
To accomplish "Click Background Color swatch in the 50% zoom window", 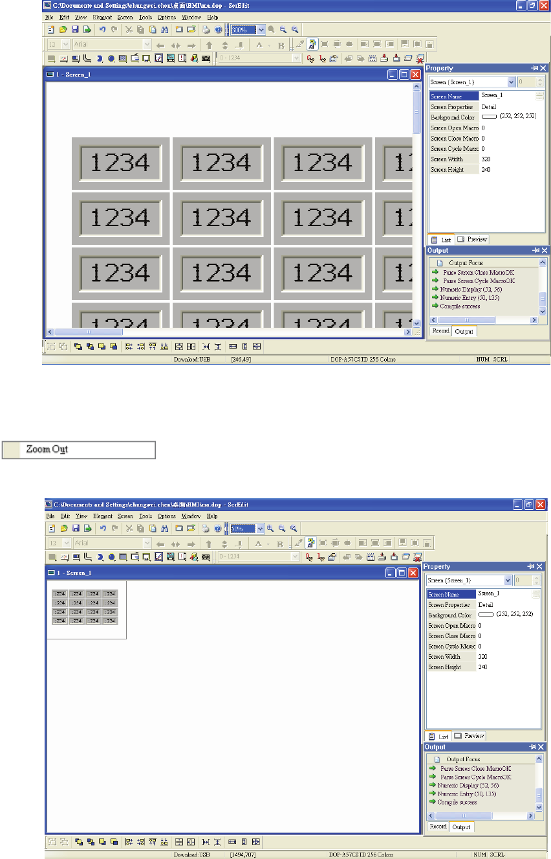I will click(486, 613).
